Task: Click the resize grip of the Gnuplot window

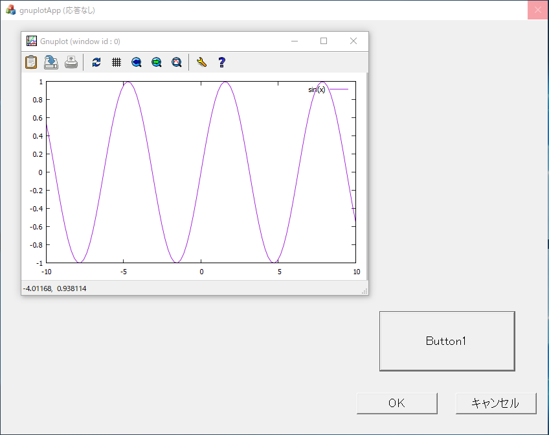Action: (x=364, y=292)
